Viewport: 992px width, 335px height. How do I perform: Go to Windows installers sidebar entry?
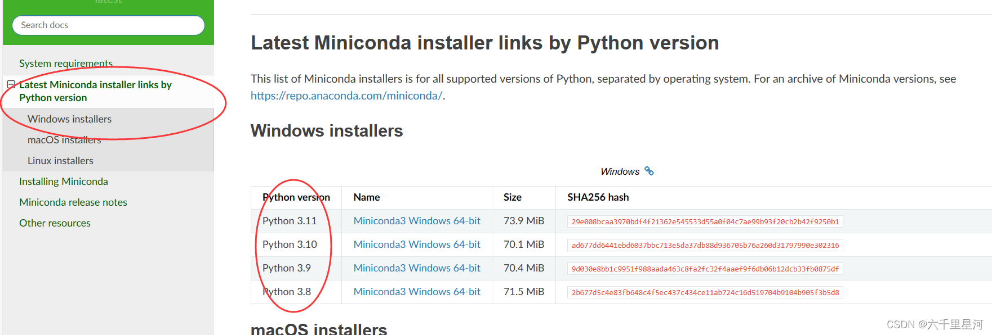click(x=70, y=119)
